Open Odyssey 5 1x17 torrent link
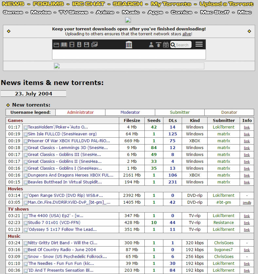The height and width of the screenshot is (274, 258). [x=62, y=230]
